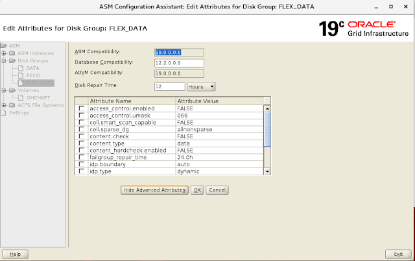Click the attribute table scrollbar thumb
This screenshot has height=261, width=415.
[x=267, y=129]
